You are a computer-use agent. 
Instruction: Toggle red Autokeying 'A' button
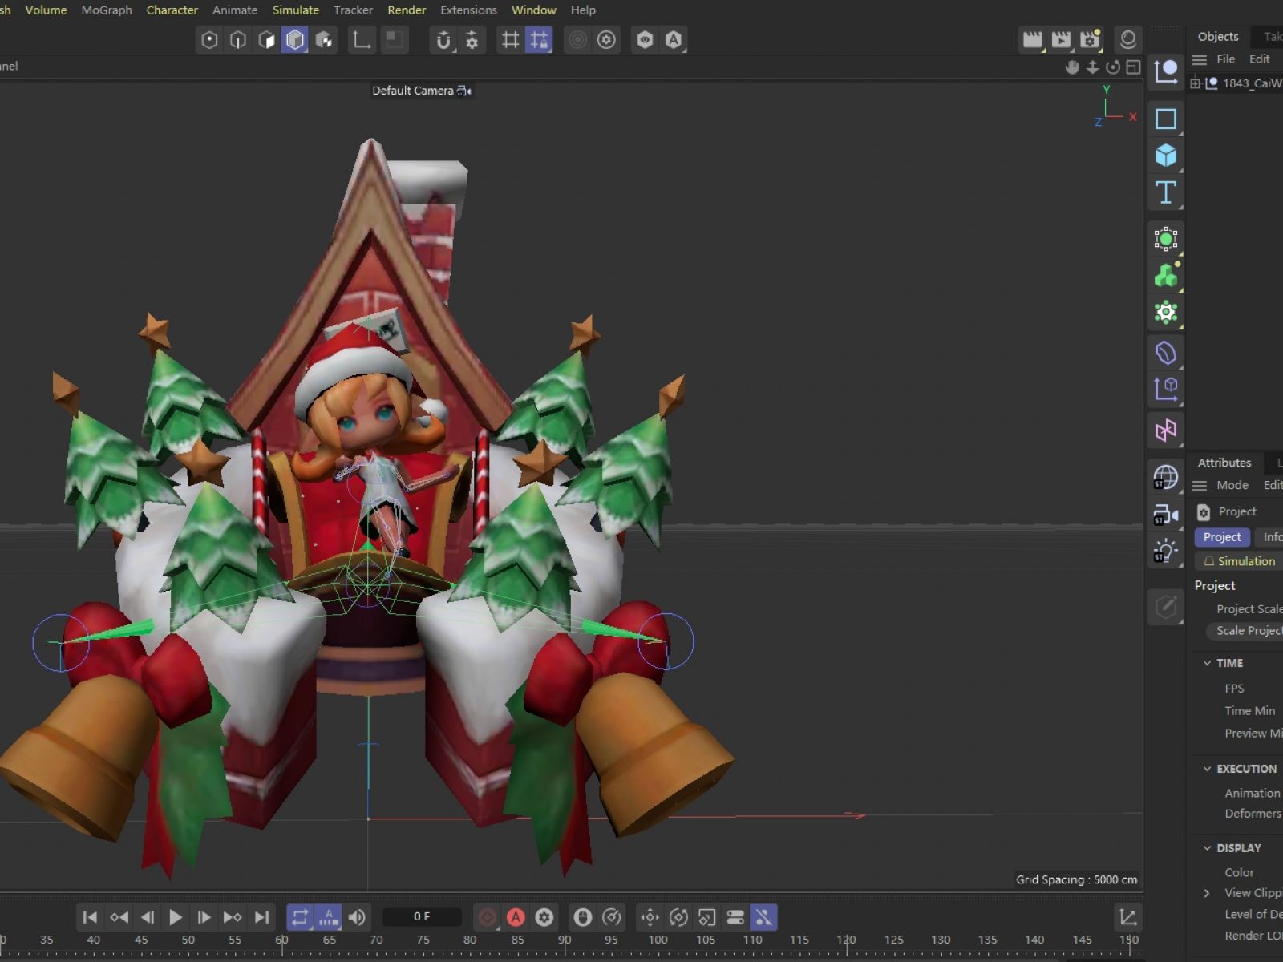(x=516, y=917)
